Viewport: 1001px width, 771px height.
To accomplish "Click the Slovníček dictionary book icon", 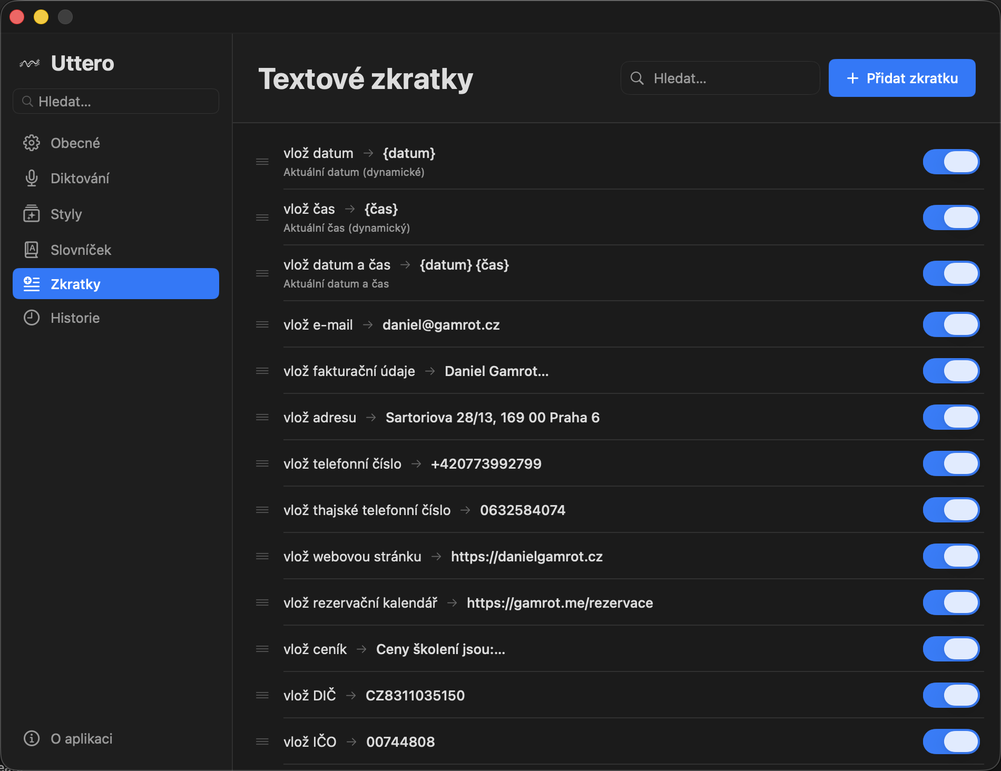I will pyautogui.click(x=32, y=250).
